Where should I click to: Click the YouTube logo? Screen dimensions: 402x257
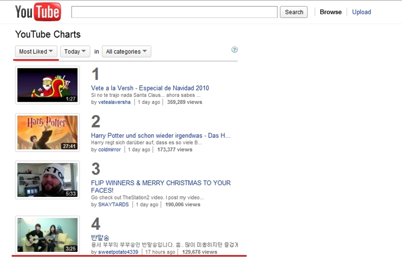click(x=38, y=12)
